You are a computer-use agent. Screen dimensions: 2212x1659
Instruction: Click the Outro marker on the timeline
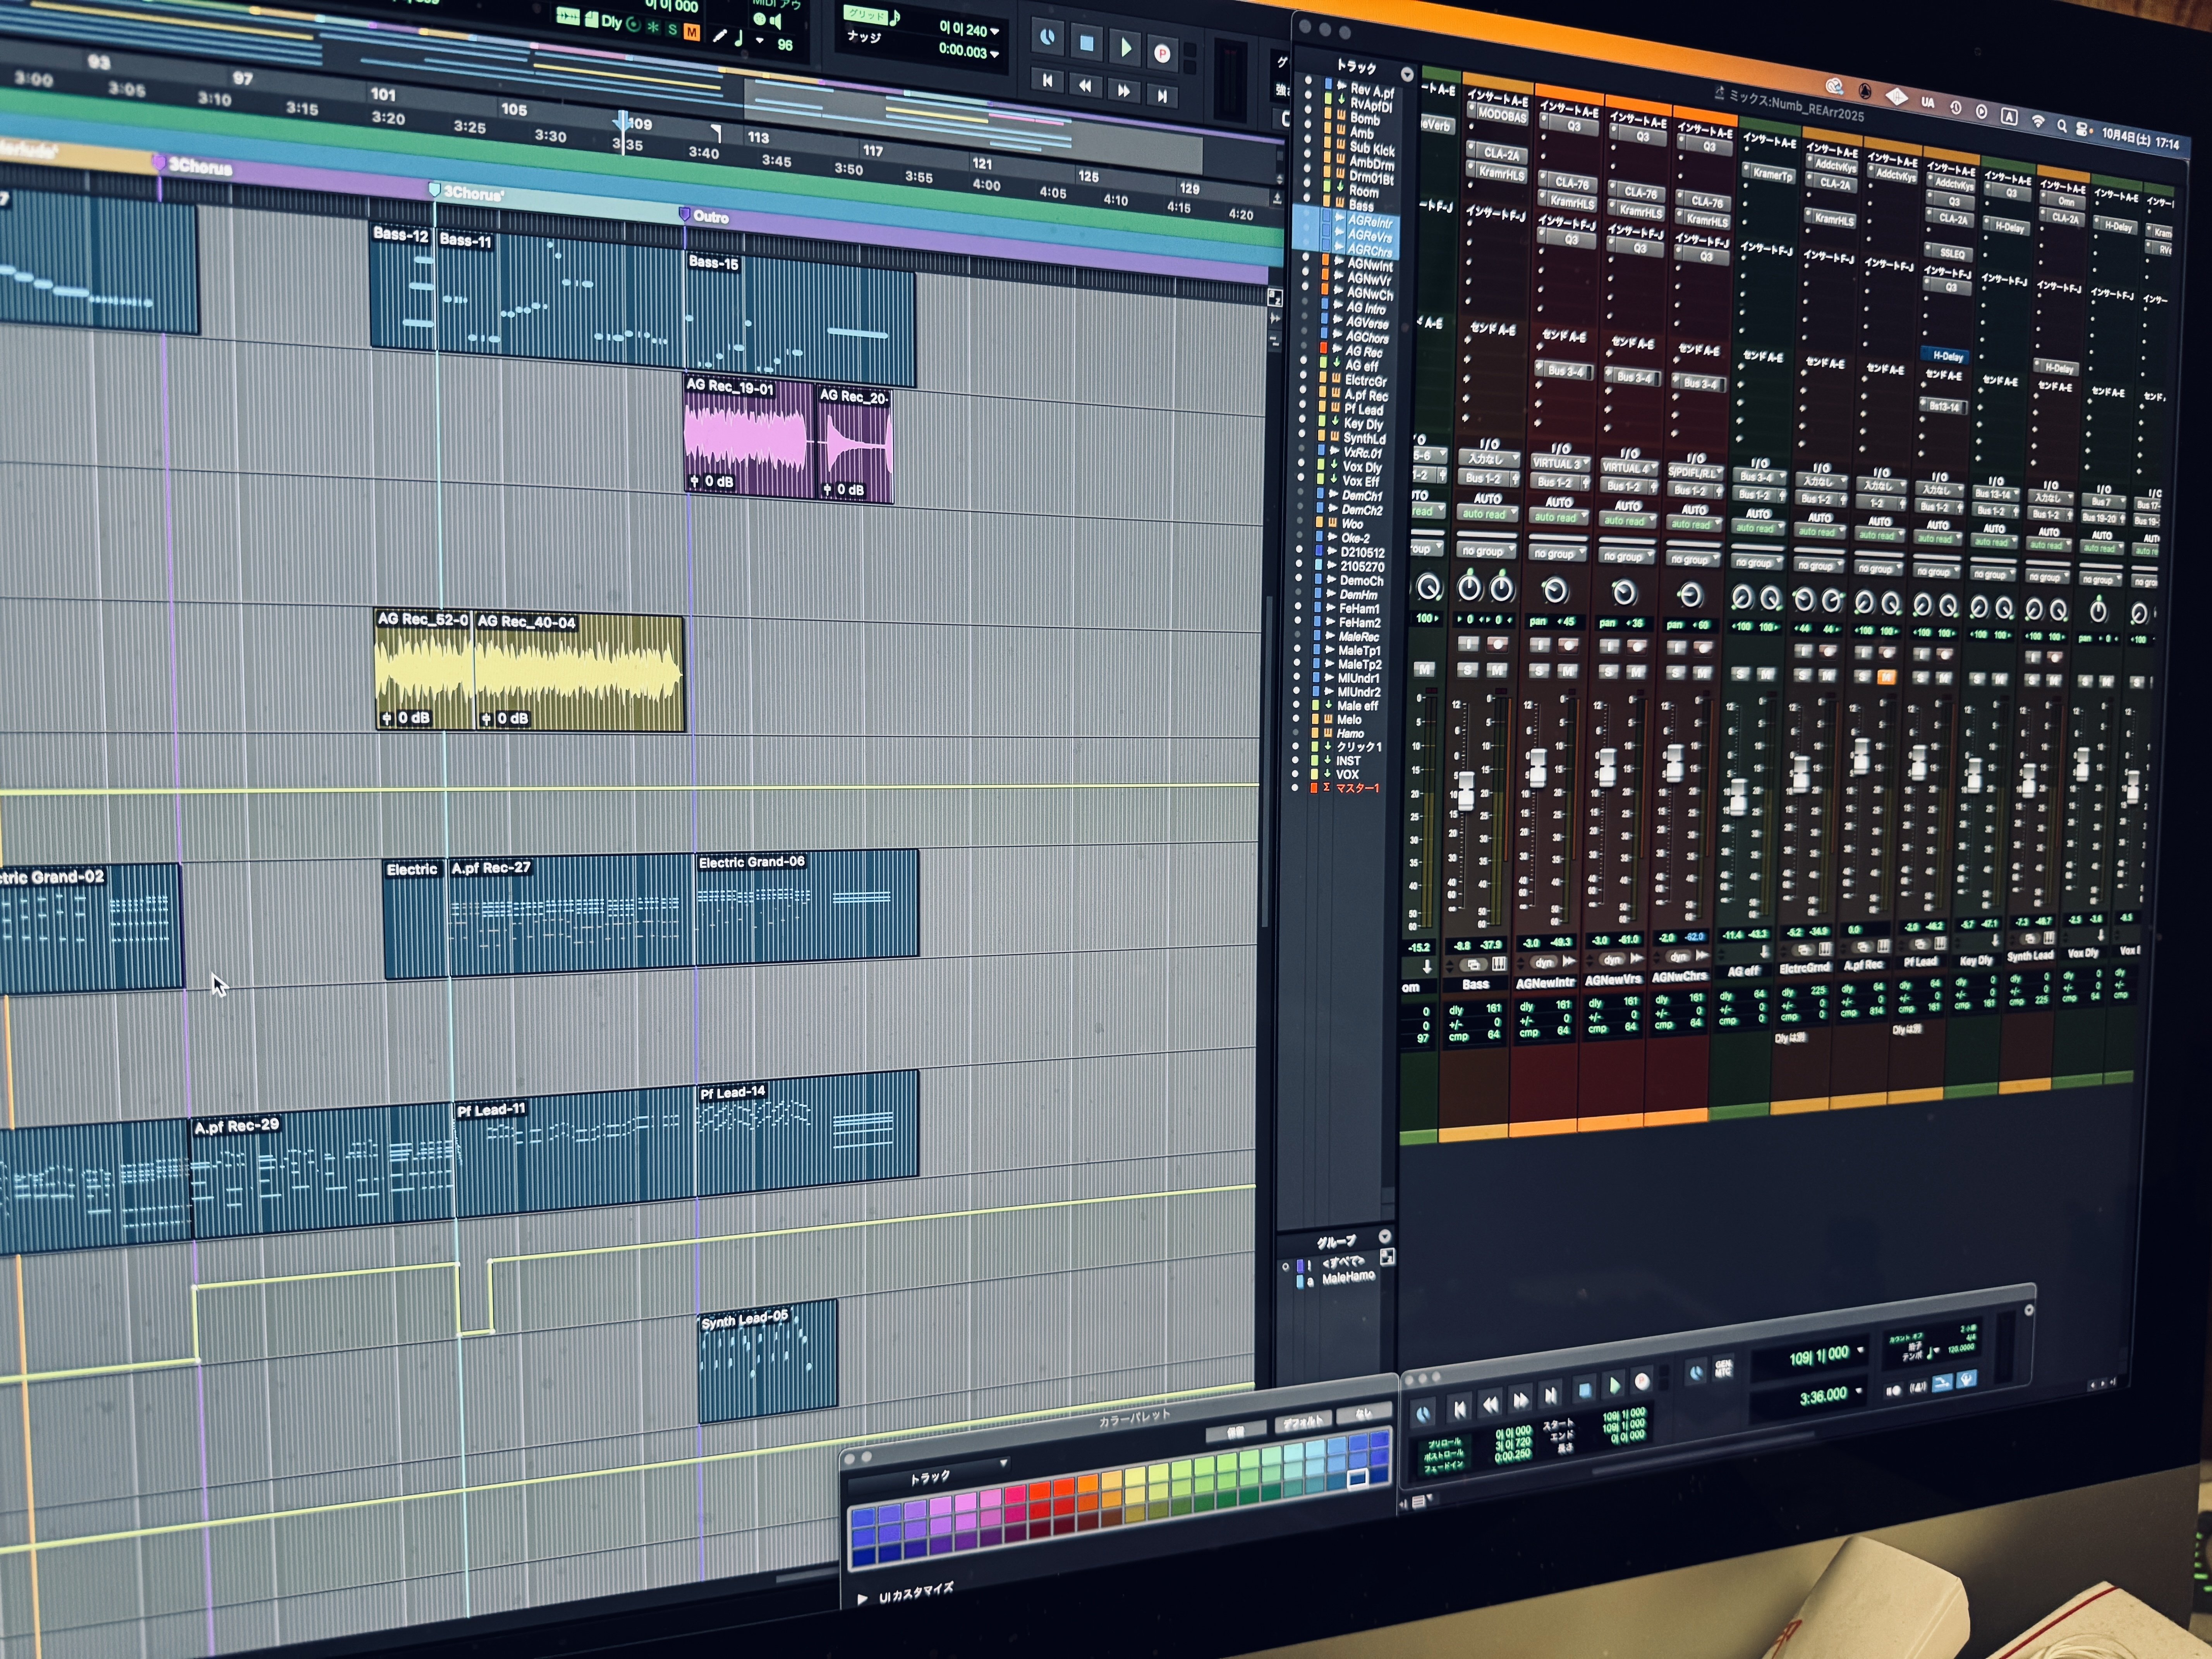[x=685, y=215]
